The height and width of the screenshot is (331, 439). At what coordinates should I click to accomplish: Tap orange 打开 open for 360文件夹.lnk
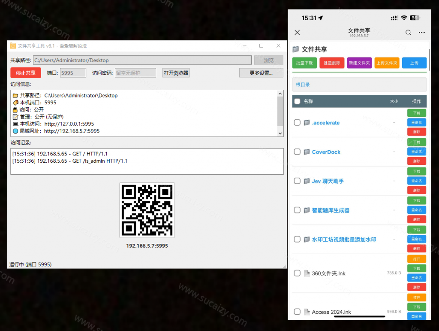(x=417, y=259)
